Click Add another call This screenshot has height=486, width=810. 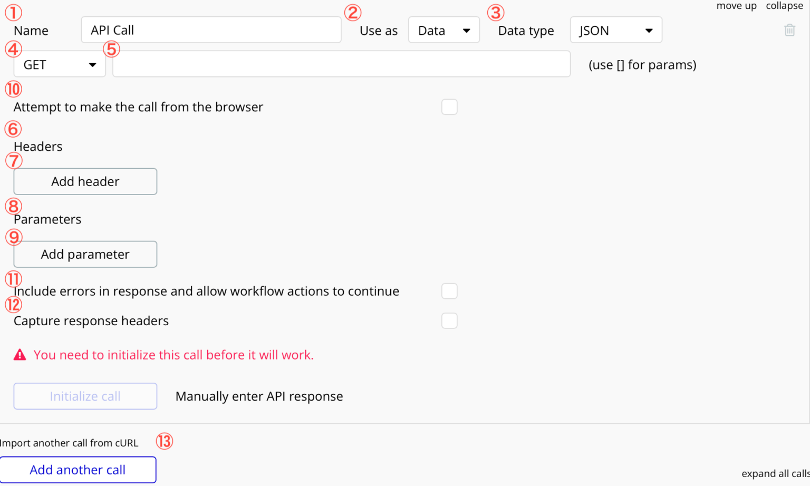tap(78, 469)
